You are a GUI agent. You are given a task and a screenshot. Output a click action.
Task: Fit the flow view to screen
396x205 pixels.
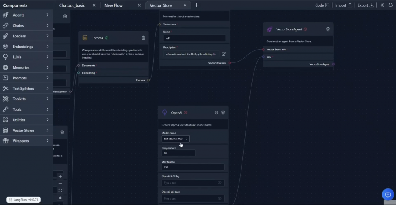click(x=60, y=190)
